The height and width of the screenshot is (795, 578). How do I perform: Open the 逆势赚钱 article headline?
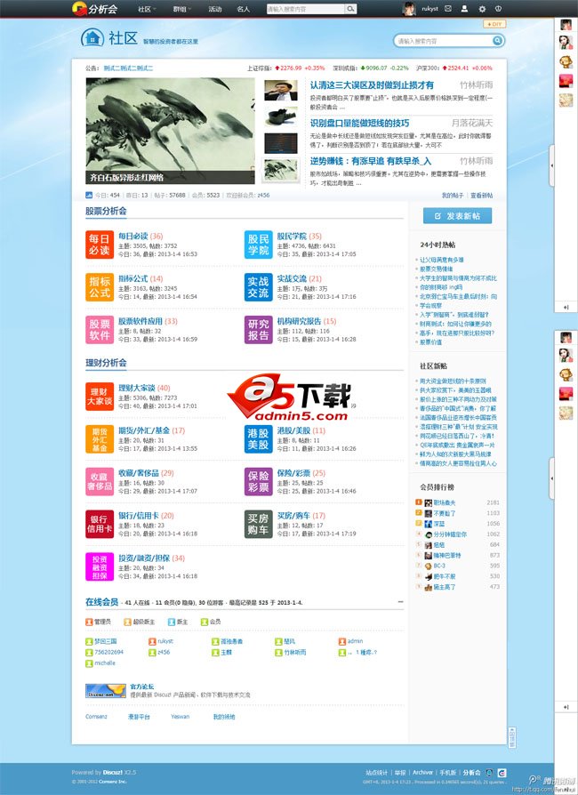click(371, 161)
